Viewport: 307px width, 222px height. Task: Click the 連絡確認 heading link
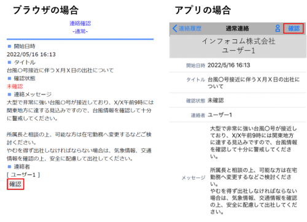80,23
